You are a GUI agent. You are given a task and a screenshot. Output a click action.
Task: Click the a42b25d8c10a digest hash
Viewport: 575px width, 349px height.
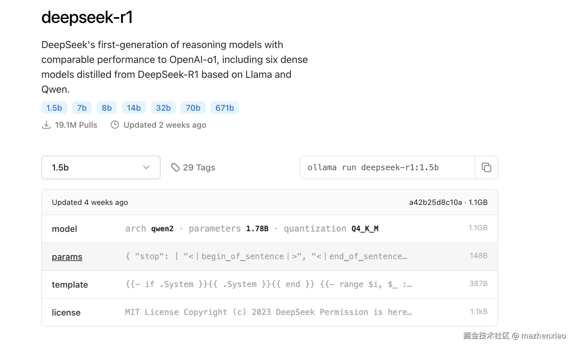tap(435, 202)
